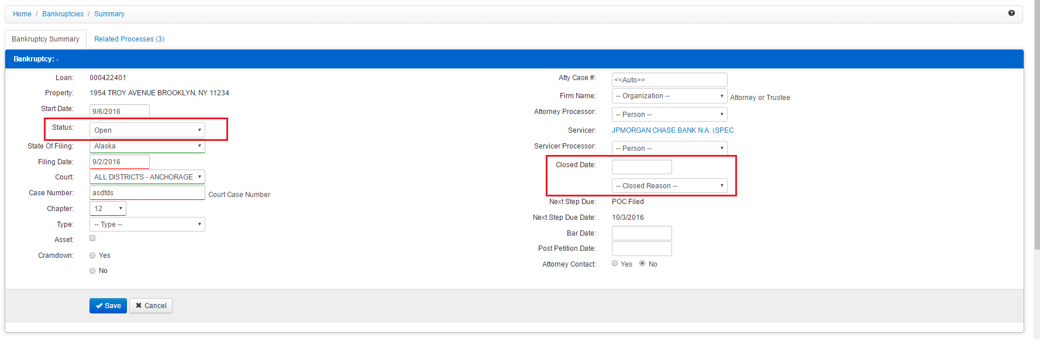Image resolution: width=1040 pixels, height=352 pixels.
Task: Open Related Processes (3) tab
Action: (x=129, y=39)
